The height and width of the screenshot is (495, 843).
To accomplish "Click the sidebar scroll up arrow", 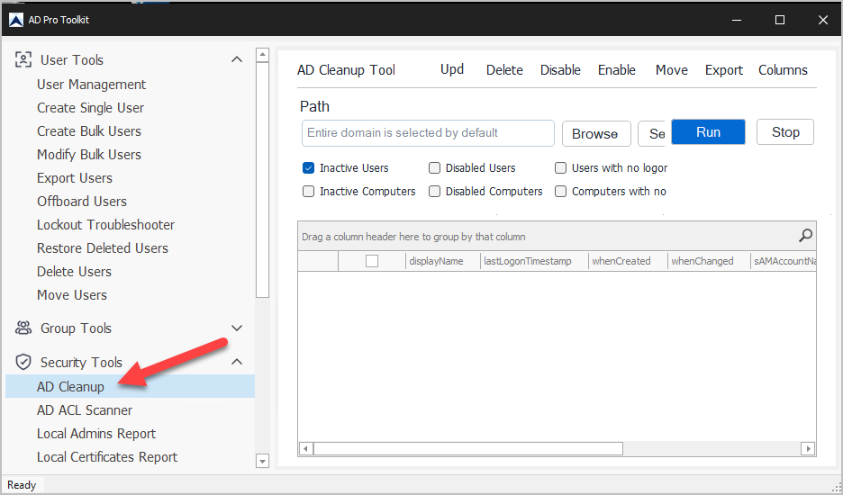I will (262, 55).
